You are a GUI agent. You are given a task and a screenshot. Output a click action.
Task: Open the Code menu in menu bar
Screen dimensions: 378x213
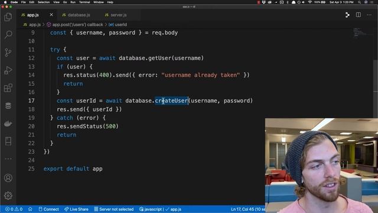[14, 2]
